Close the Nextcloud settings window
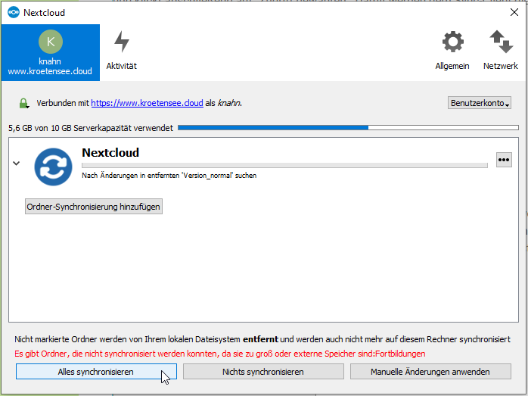 tap(514, 12)
